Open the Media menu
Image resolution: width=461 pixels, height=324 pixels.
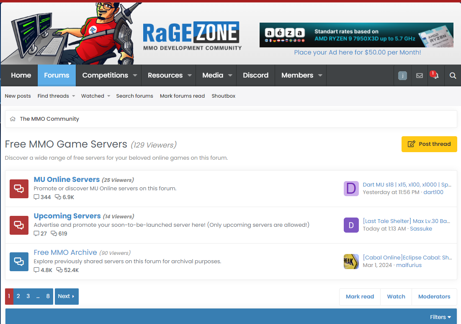[x=213, y=75]
